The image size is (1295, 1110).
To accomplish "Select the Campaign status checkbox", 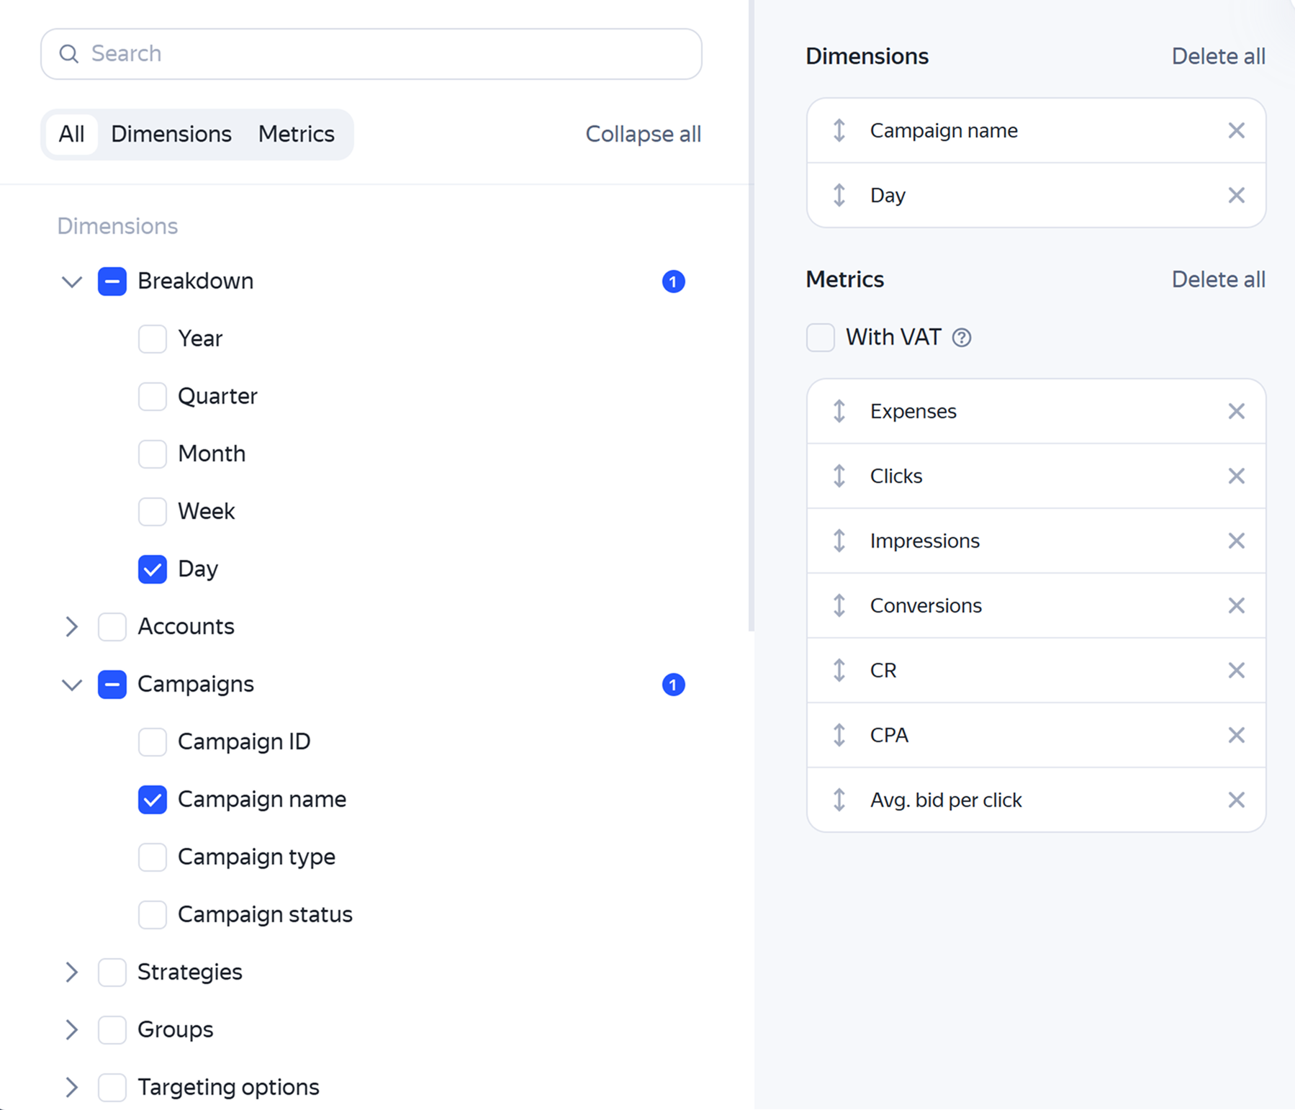I will pyautogui.click(x=153, y=914).
